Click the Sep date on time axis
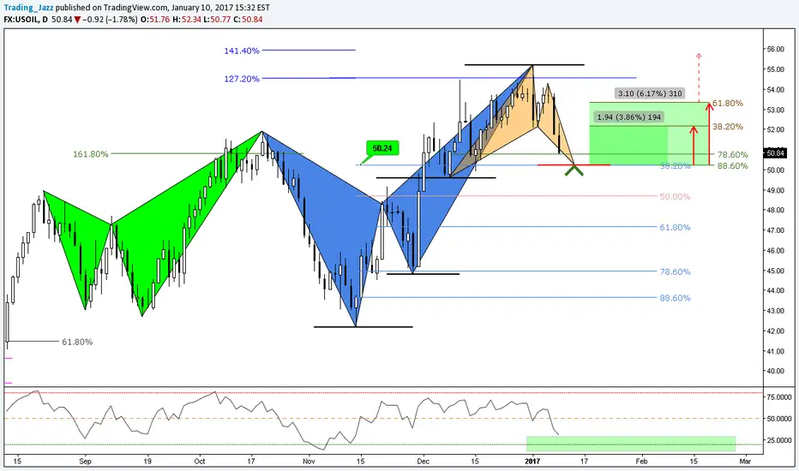Viewport: 799px width, 471px height. click(x=85, y=462)
